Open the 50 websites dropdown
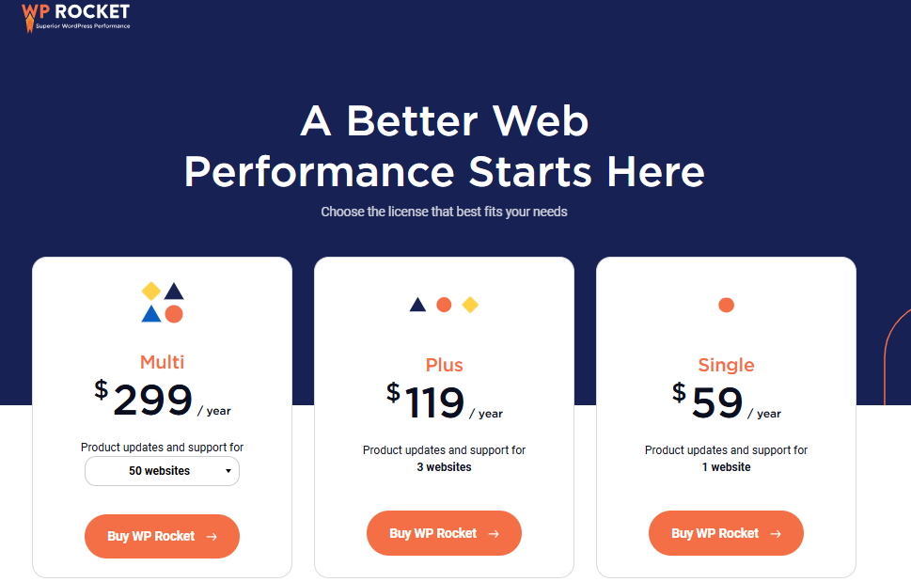The width and height of the screenshot is (911, 582). [x=162, y=470]
